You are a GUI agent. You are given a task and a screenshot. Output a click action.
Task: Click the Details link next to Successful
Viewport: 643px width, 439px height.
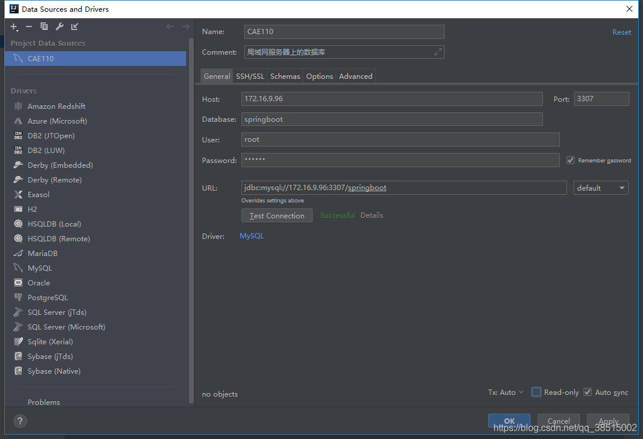[372, 215]
